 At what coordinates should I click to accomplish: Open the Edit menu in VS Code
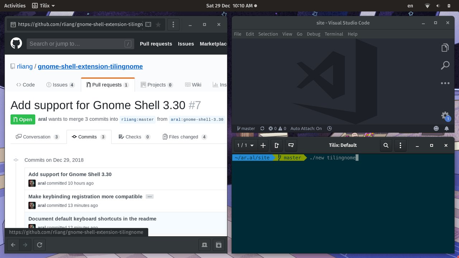(250, 34)
